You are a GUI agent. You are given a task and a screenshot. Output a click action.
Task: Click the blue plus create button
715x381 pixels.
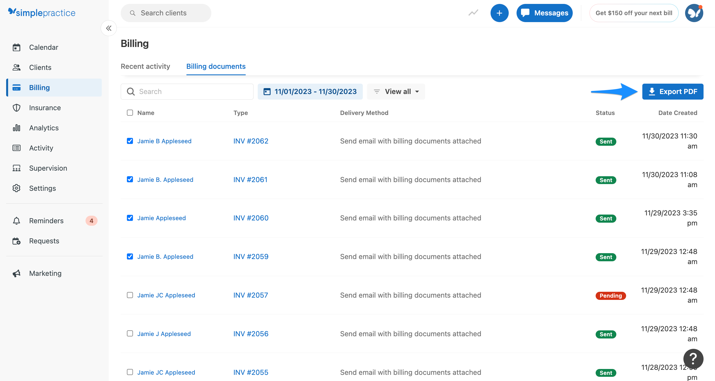[499, 13]
